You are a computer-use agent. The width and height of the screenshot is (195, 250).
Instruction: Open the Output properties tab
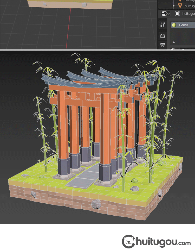pyautogui.click(x=163, y=45)
